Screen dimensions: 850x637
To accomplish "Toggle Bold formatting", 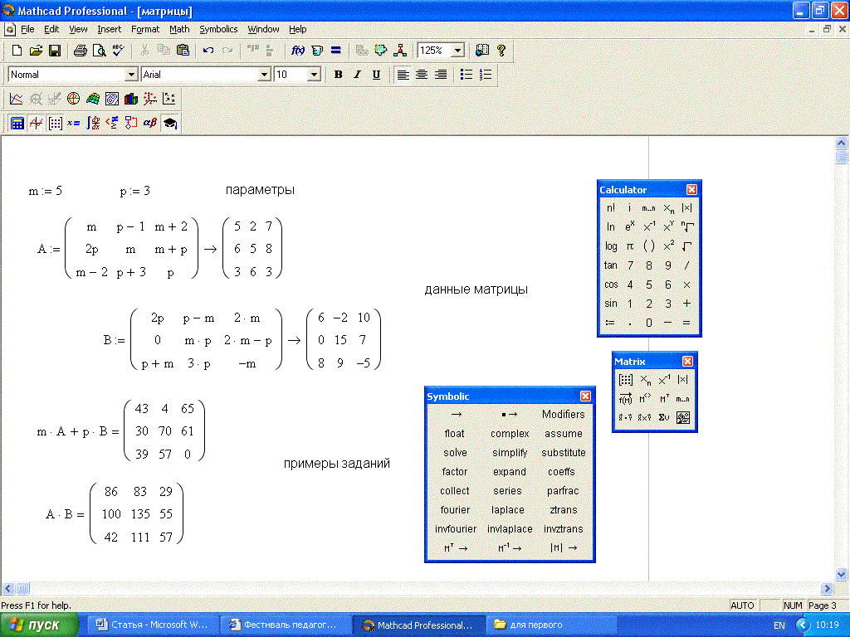I will (x=338, y=75).
